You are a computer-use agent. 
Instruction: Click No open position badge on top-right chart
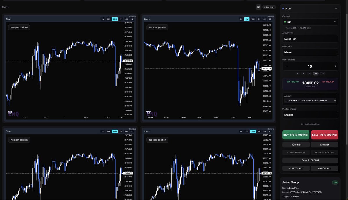pos(157,28)
